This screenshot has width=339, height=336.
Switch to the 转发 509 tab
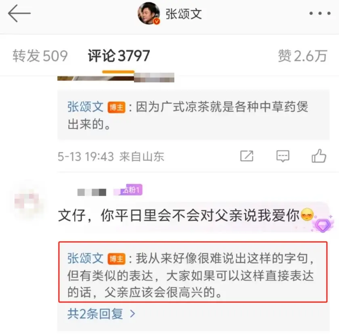(40, 56)
